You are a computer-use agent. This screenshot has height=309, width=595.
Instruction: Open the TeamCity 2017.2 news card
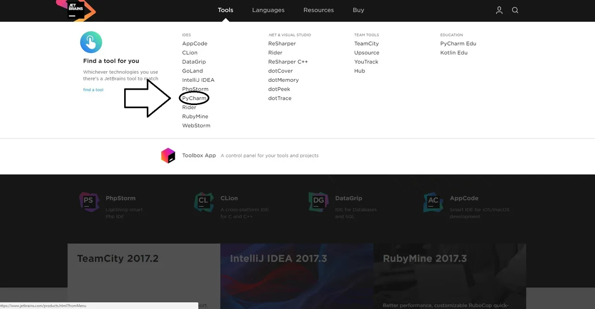[144, 276]
